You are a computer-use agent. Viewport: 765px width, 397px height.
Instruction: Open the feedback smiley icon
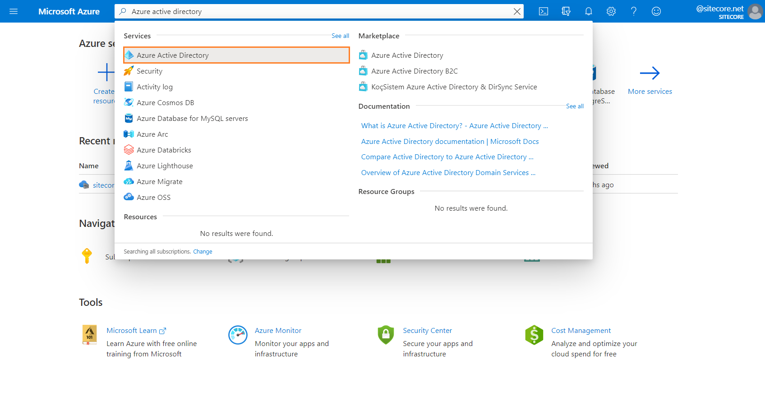[656, 11]
